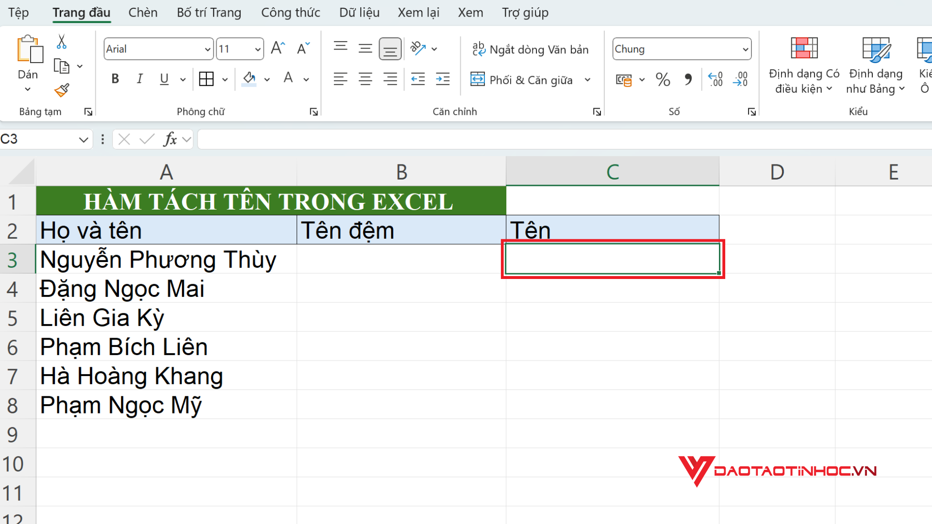Click the Format Painter brush icon
The width and height of the screenshot is (932, 524).
[x=62, y=90]
